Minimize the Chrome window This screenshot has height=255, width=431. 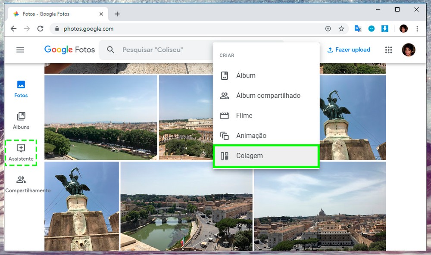[378, 9]
